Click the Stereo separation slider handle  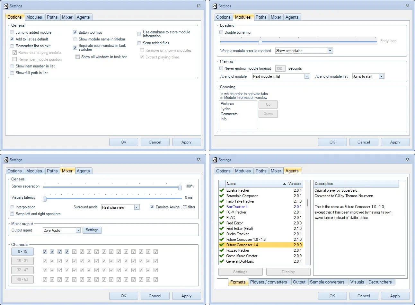(x=180, y=187)
